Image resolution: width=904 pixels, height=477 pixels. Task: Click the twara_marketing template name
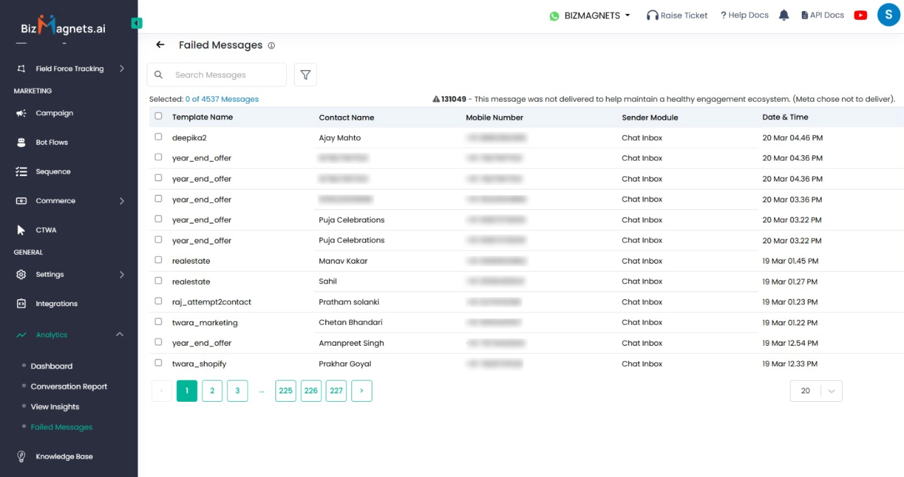tap(205, 322)
